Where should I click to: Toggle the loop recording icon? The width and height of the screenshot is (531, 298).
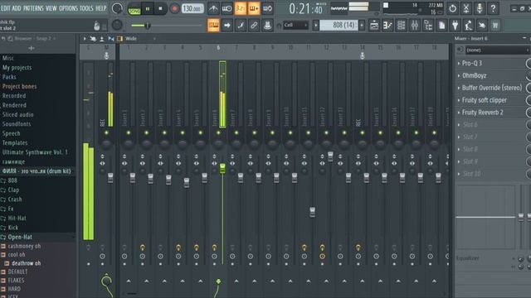click(267, 8)
